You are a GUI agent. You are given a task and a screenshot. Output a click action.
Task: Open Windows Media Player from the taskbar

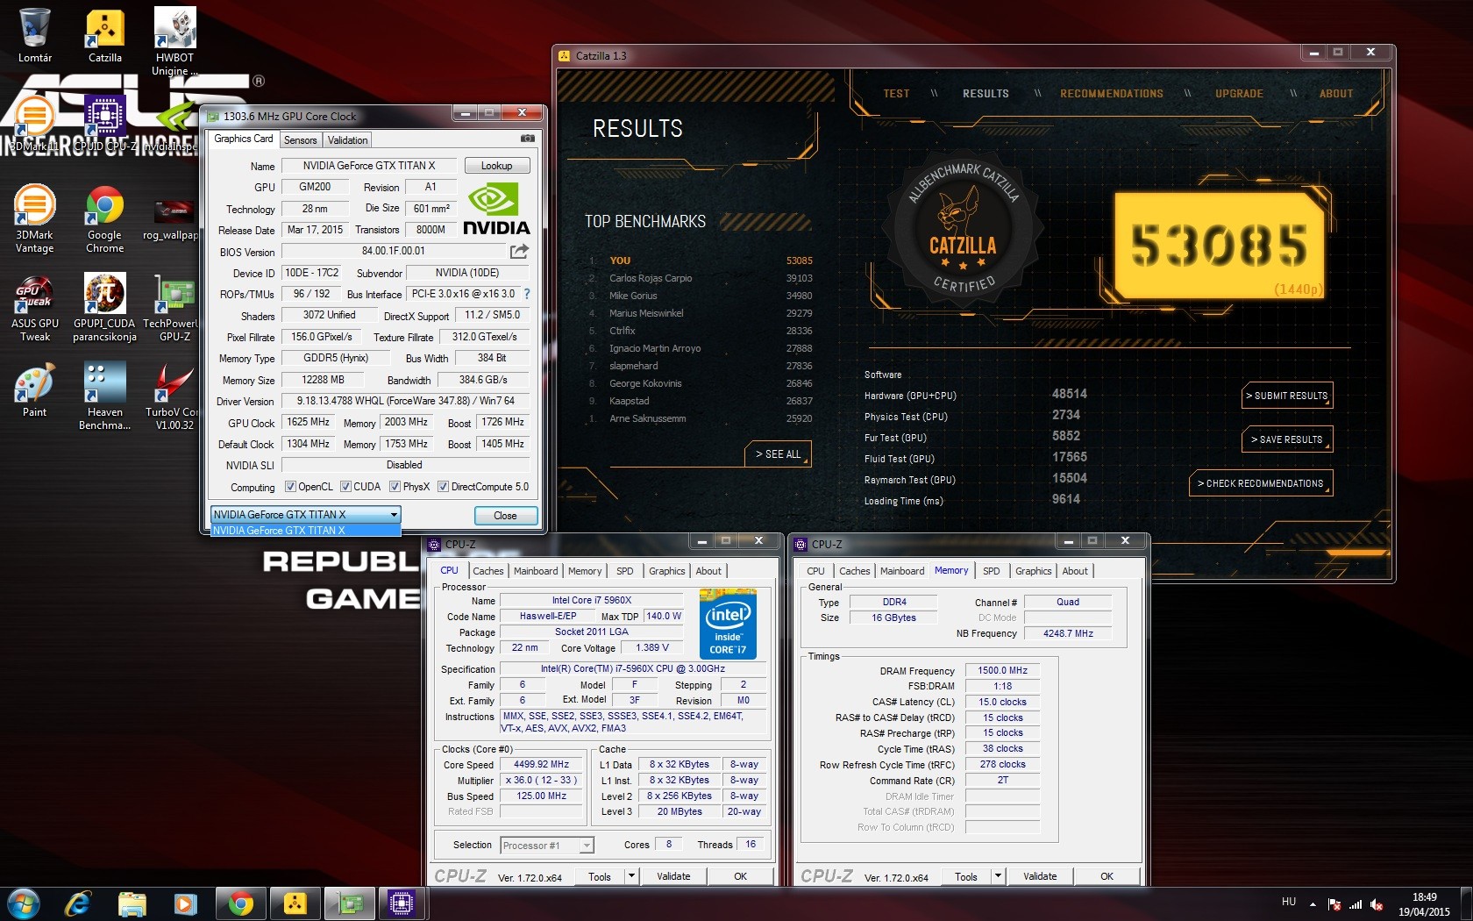185,903
